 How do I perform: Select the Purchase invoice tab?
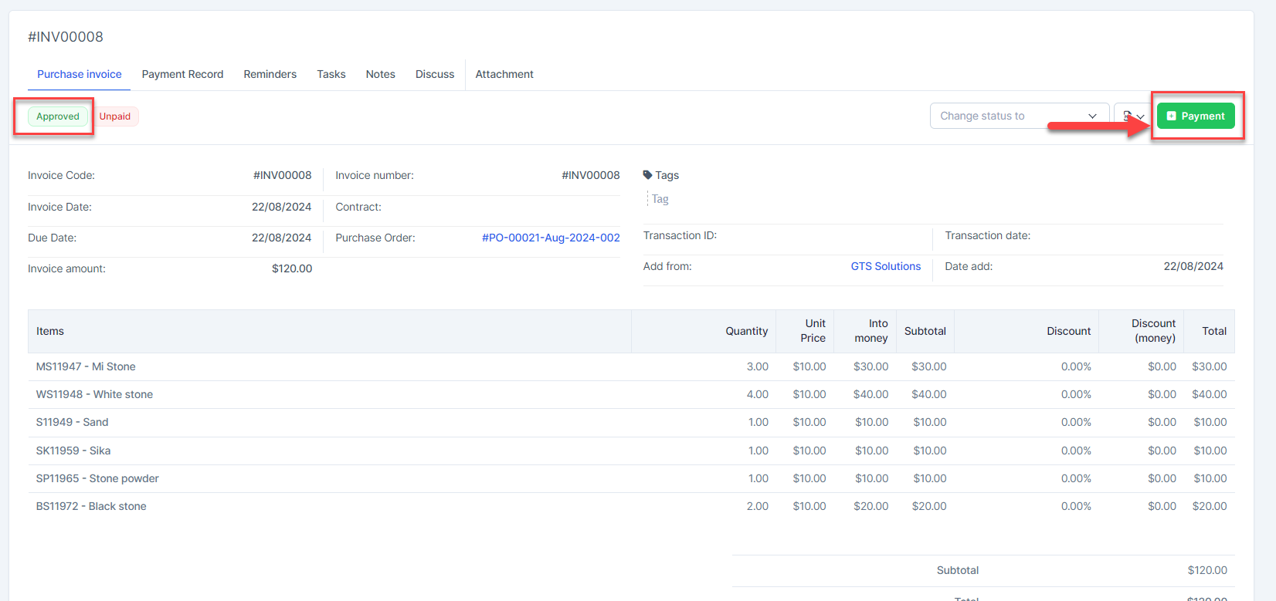tap(79, 74)
